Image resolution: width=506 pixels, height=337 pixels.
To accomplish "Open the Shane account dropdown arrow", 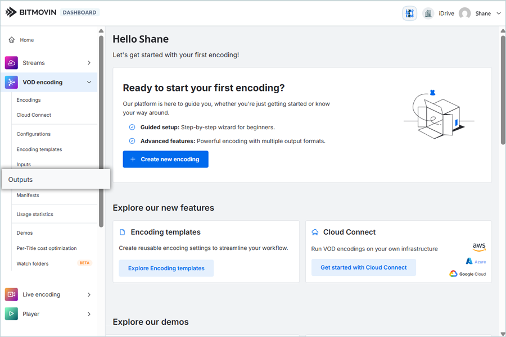I will 498,13.
